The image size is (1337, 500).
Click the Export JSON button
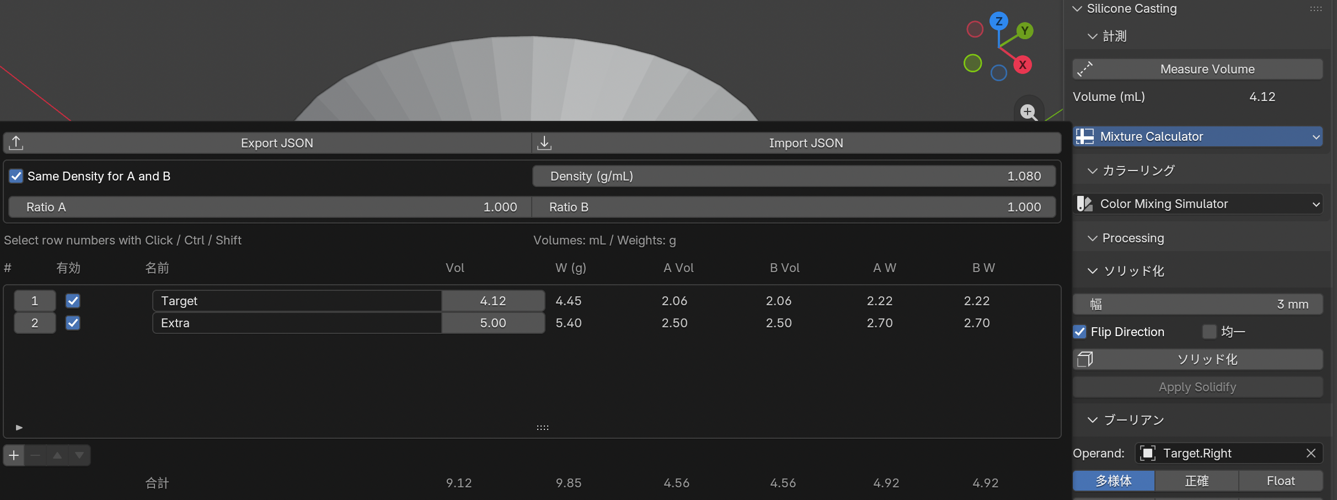268,143
